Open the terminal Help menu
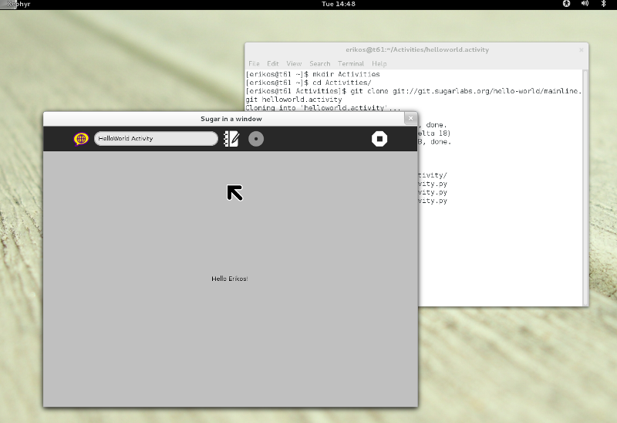The height and width of the screenshot is (423, 617). pos(379,63)
